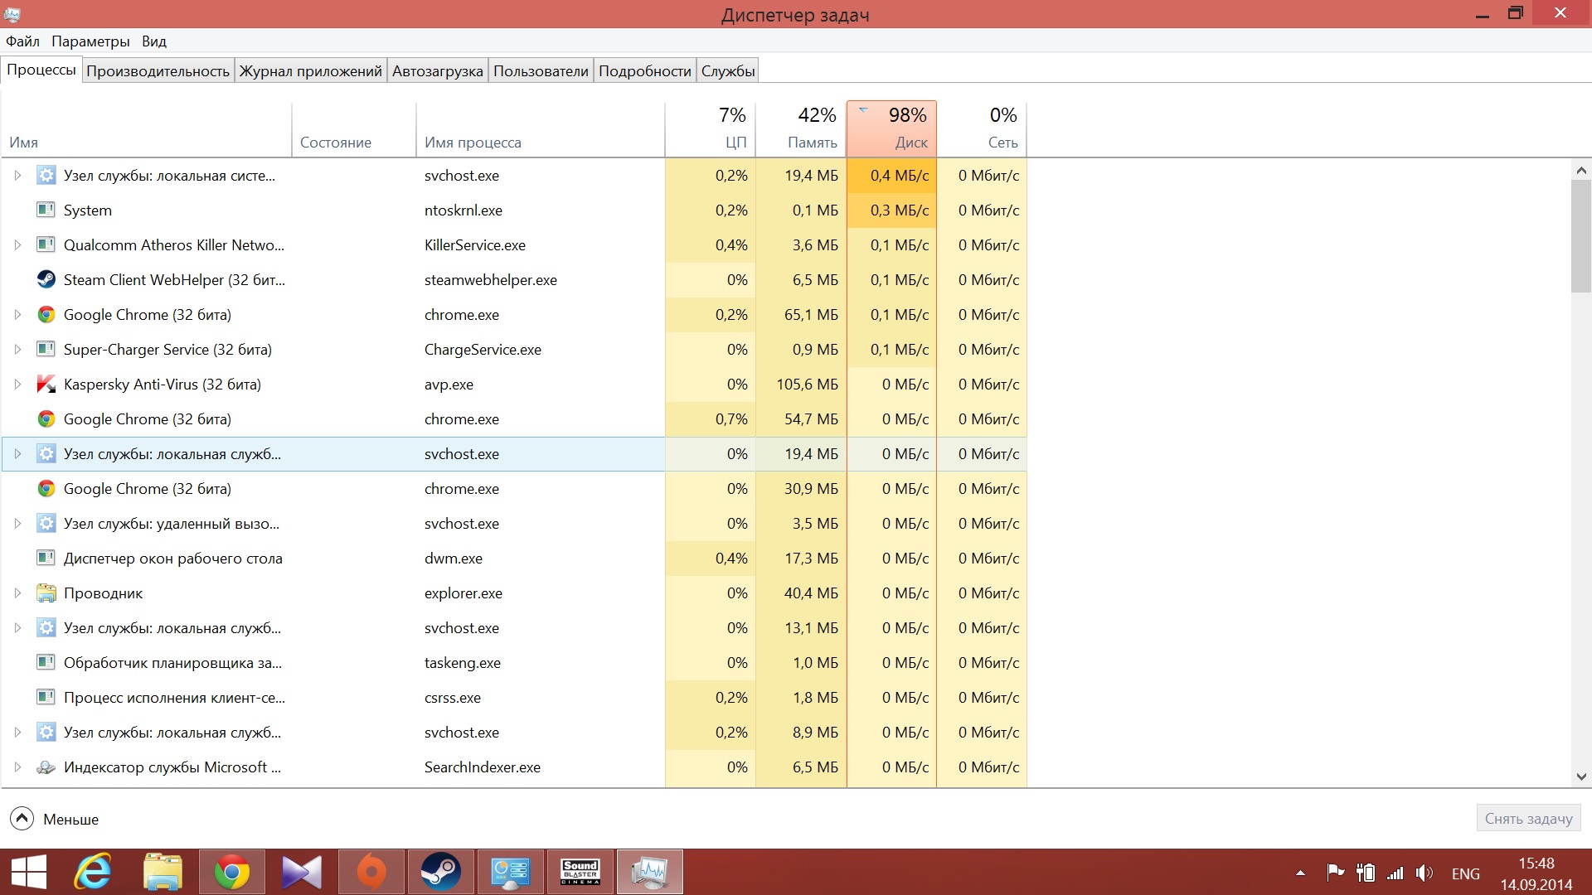The height and width of the screenshot is (895, 1592).
Task: Open Internet Explorer from the taskbar
Action: coord(93,872)
